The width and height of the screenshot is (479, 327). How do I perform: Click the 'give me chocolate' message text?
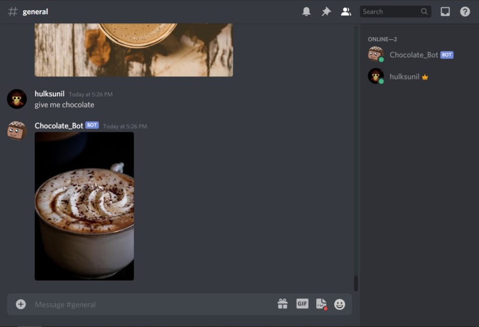[64, 104]
